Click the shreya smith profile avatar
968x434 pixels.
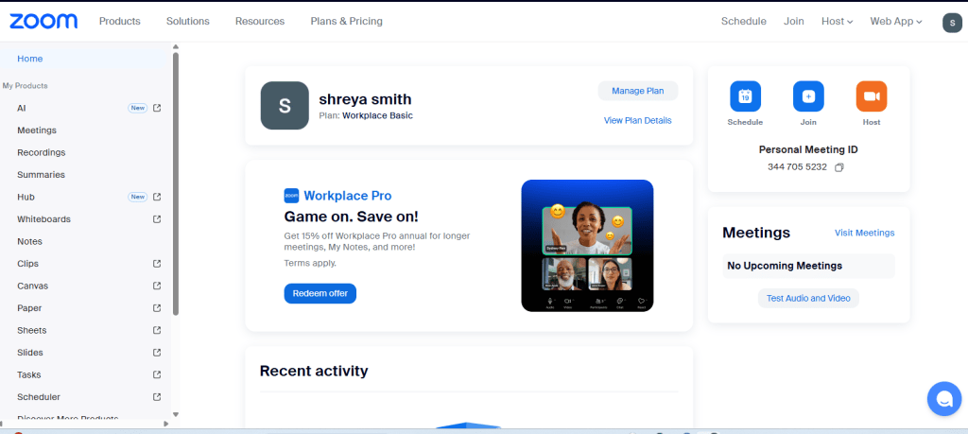285,106
